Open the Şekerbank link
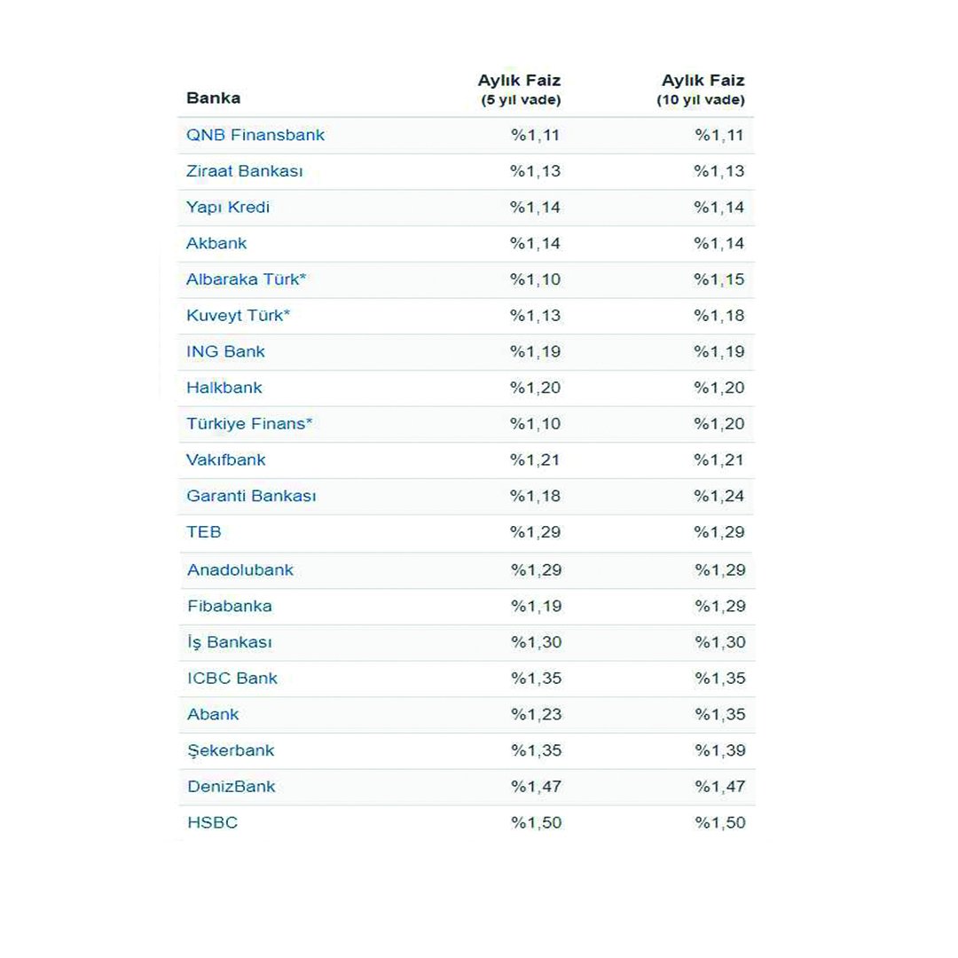The image size is (958, 958). 231,751
